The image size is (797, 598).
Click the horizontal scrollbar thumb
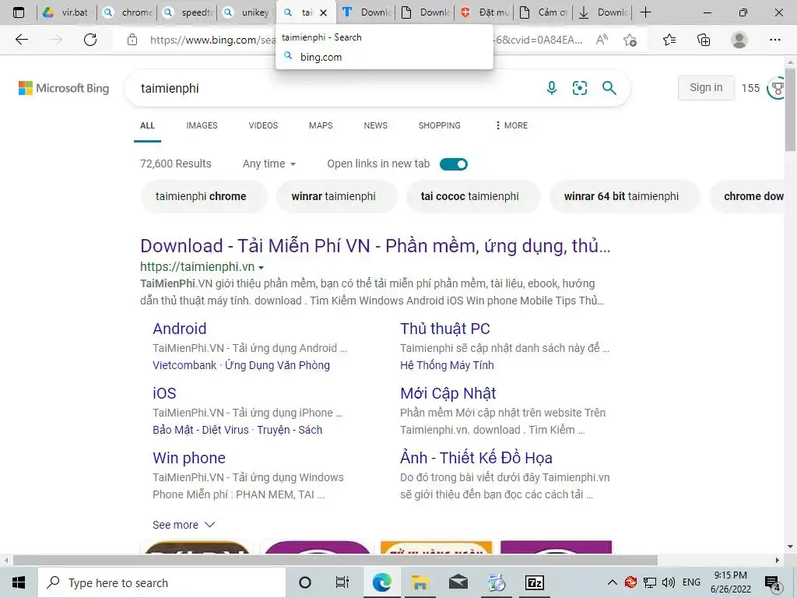tap(335, 561)
